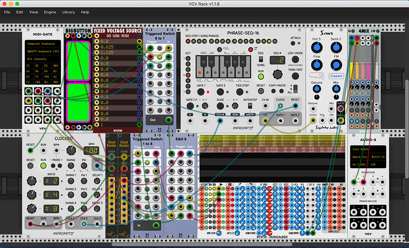Click the CV IN jack on PHRASE-SEQ-16
The width and height of the screenshot is (409, 248).
pyautogui.click(x=266, y=106)
